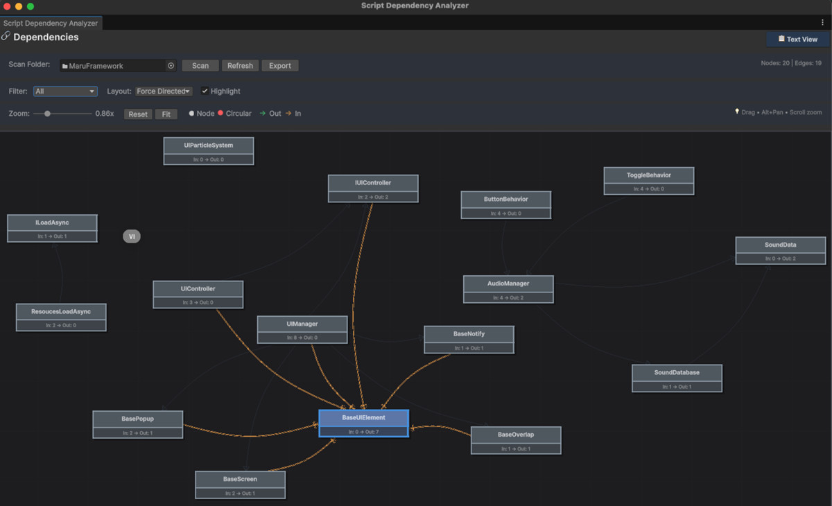Image resolution: width=832 pixels, height=506 pixels.
Task: Select the ToggleBehavior node
Action: tap(649, 181)
